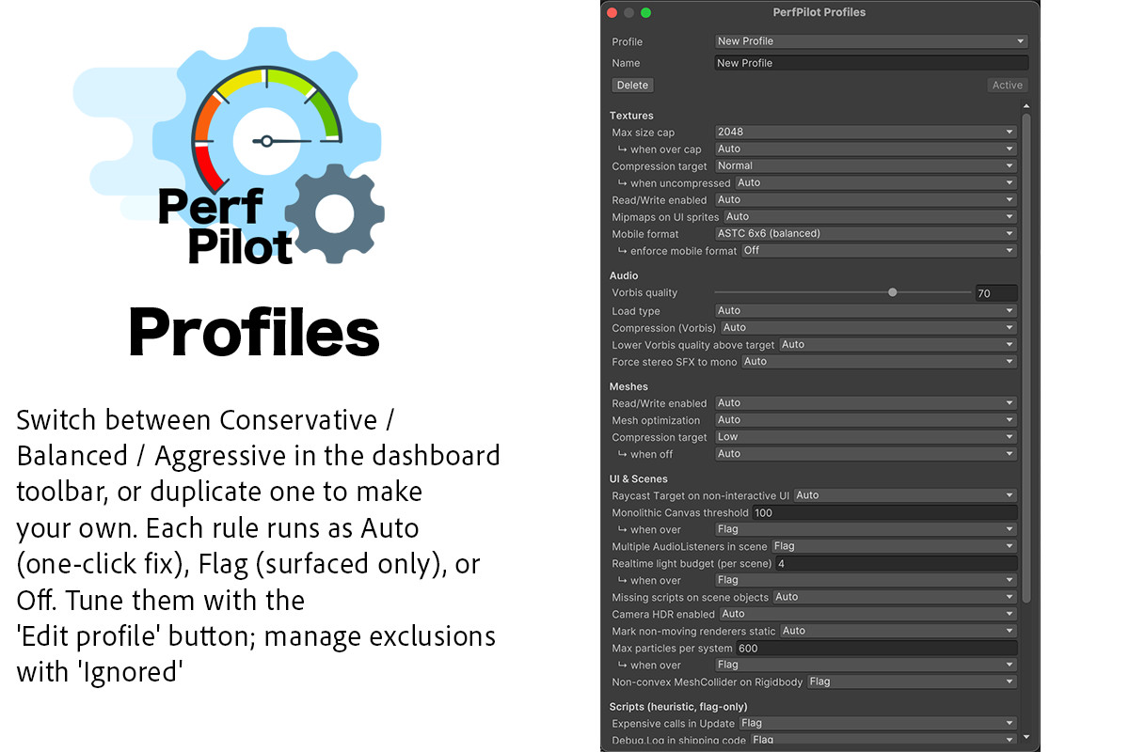Open the Mesh optimization dropdown
Image resolution: width=1129 pixels, height=752 pixels.
point(866,420)
